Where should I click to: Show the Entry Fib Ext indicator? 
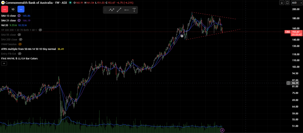pos(19,54)
